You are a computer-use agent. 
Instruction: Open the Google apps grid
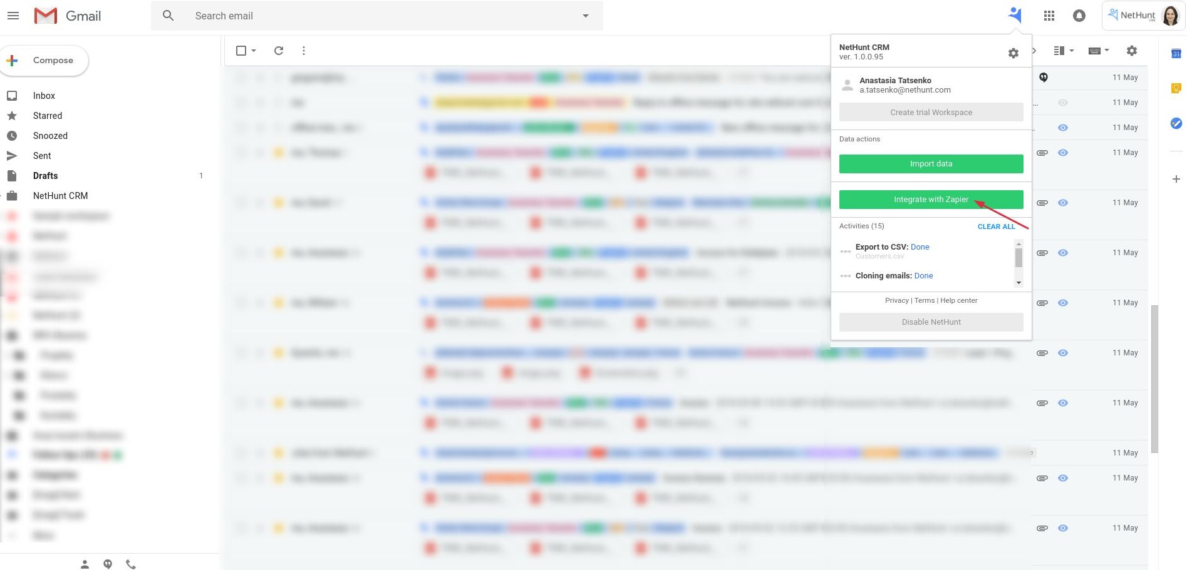(x=1049, y=16)
